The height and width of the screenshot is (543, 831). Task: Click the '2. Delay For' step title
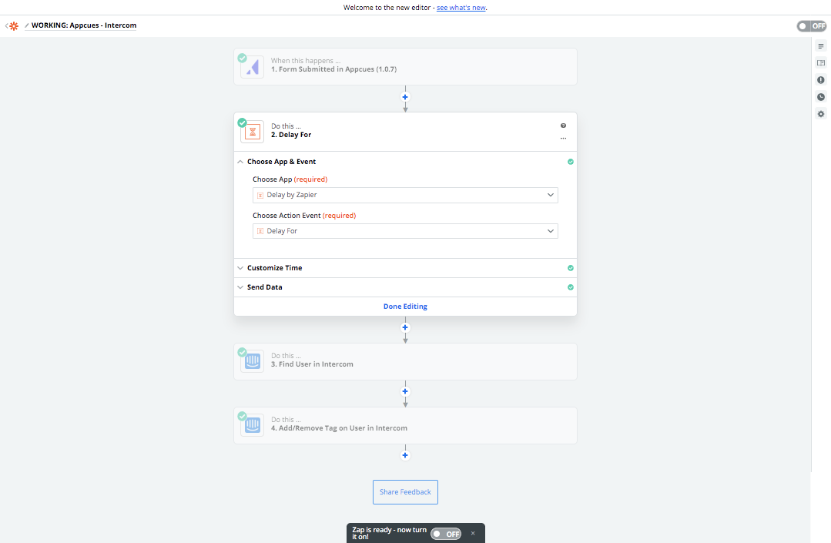point(291,135)
